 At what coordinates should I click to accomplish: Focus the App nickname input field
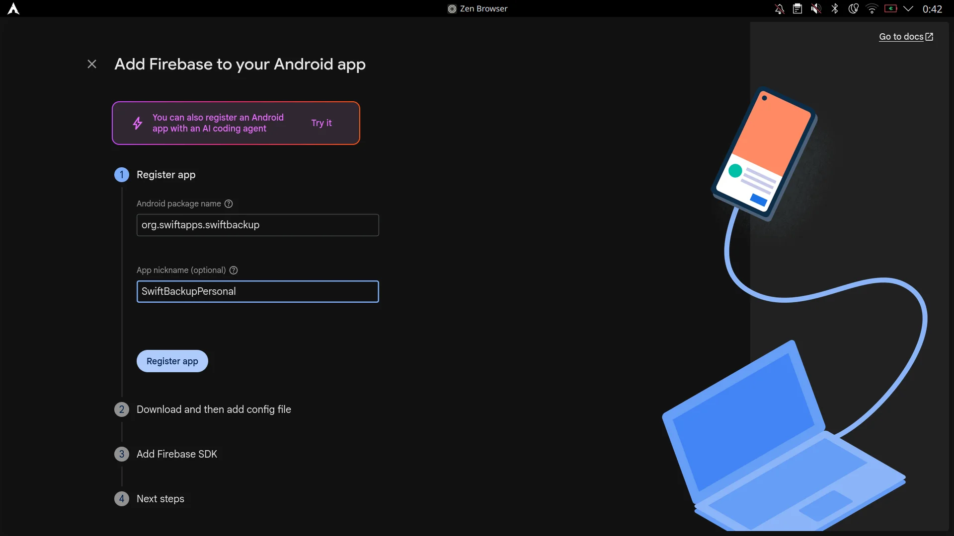(257, 291)
